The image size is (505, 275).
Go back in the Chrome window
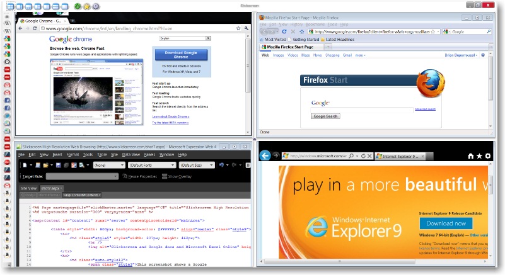click(x=21, y=28)
